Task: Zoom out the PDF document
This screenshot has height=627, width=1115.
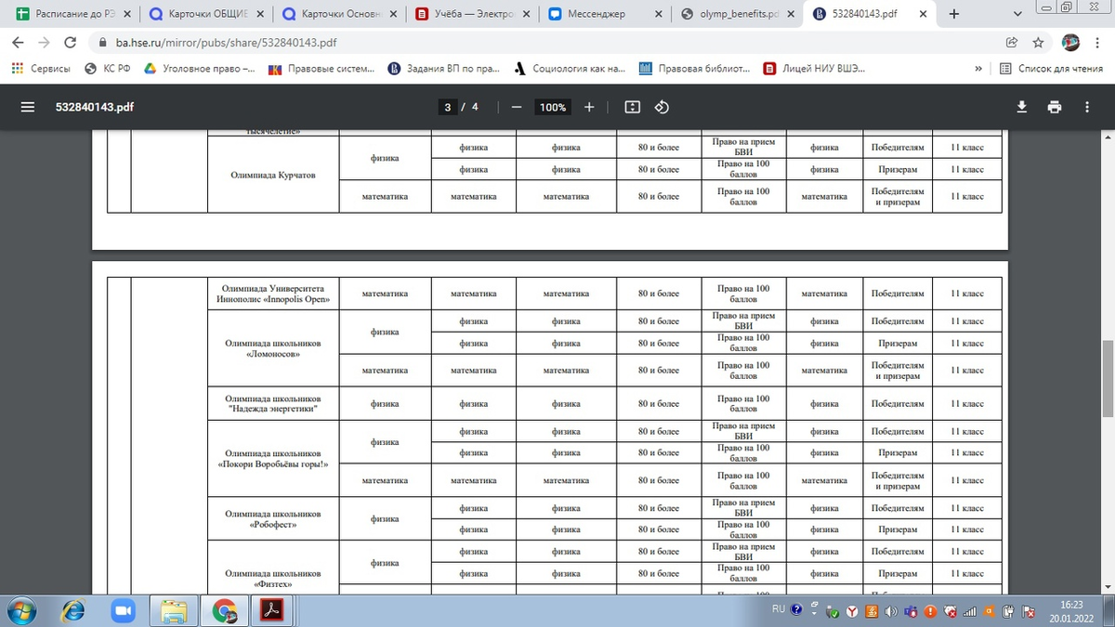Action: click(x=517, y=107)
